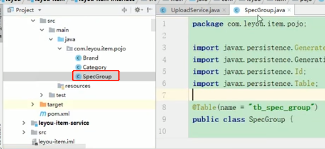Click the leyou-item-service module icon
Screen dimensions: 325x149
coord(34,123)
